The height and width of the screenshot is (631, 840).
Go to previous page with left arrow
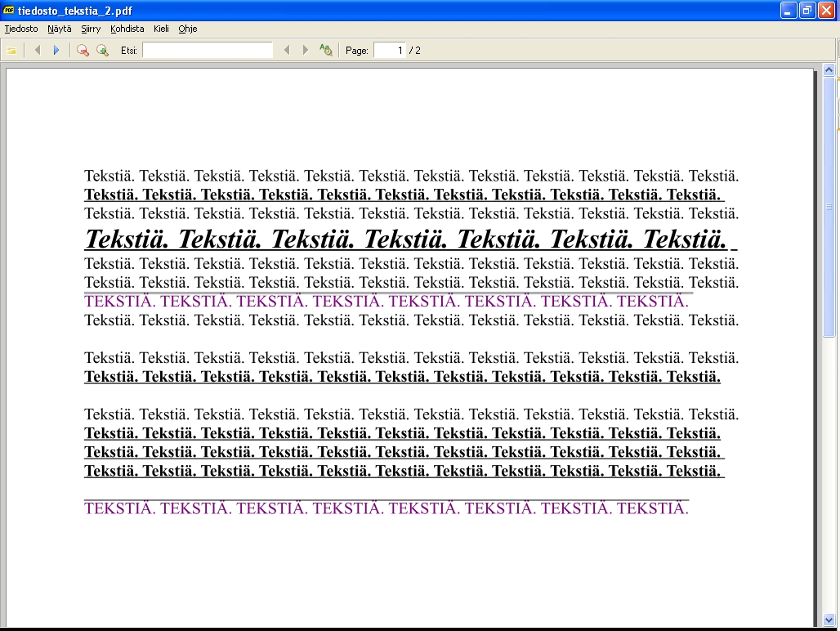pos(37,51)
